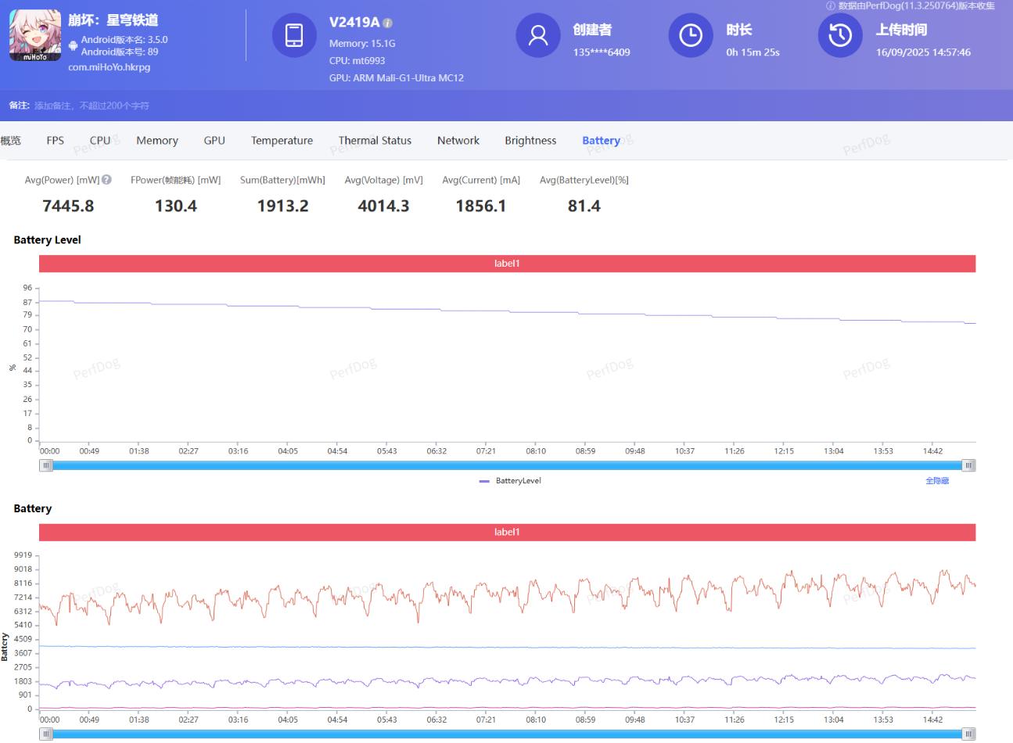Click the info icon beside V2419A
Screen dimensions: 1013x743
coord(389,23)
